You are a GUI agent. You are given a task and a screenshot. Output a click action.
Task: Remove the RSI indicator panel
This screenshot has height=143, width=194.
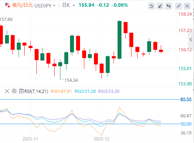pos(7,91)
